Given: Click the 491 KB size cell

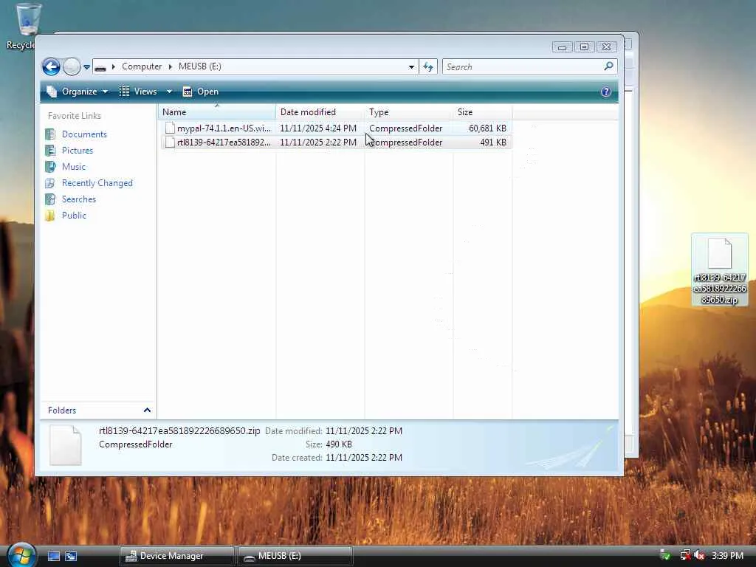Looking at the screenshot, I should (x=492, y=142).
